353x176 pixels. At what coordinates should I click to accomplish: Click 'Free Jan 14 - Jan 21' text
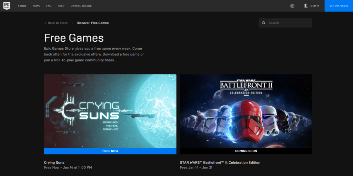196,167
